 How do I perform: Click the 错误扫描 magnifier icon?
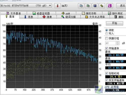point(63,17)
